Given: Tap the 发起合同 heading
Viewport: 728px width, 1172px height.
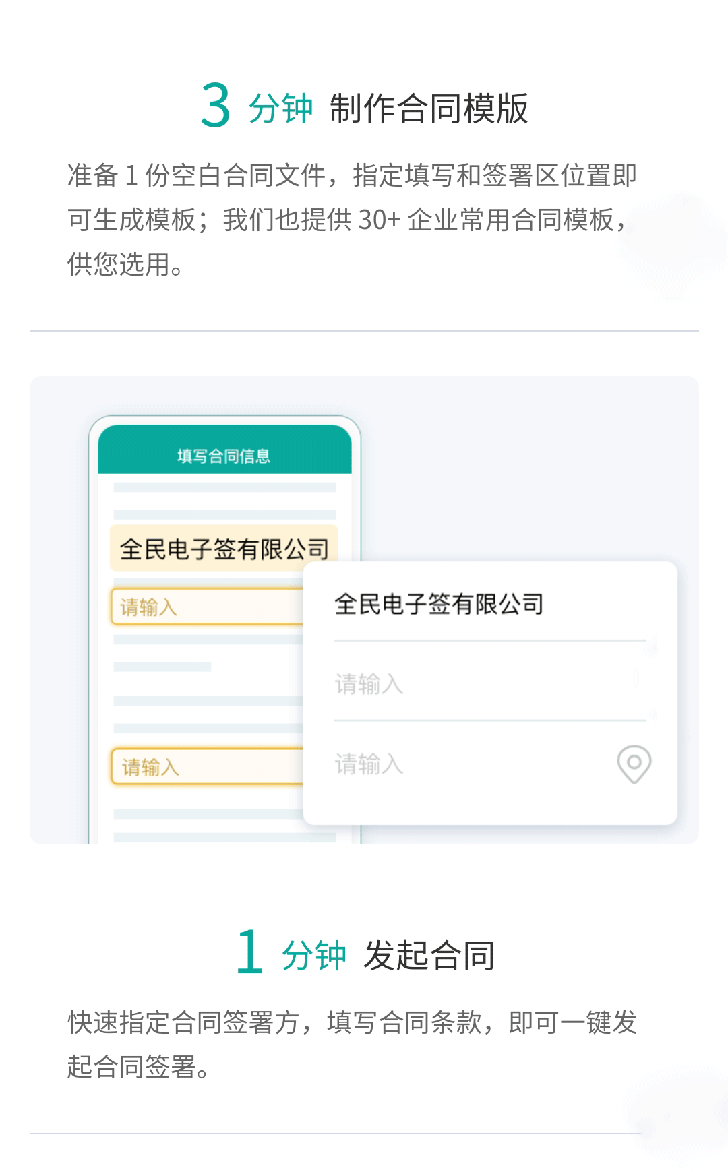Looking at the screenshot, I should click(x=429, y=955).
